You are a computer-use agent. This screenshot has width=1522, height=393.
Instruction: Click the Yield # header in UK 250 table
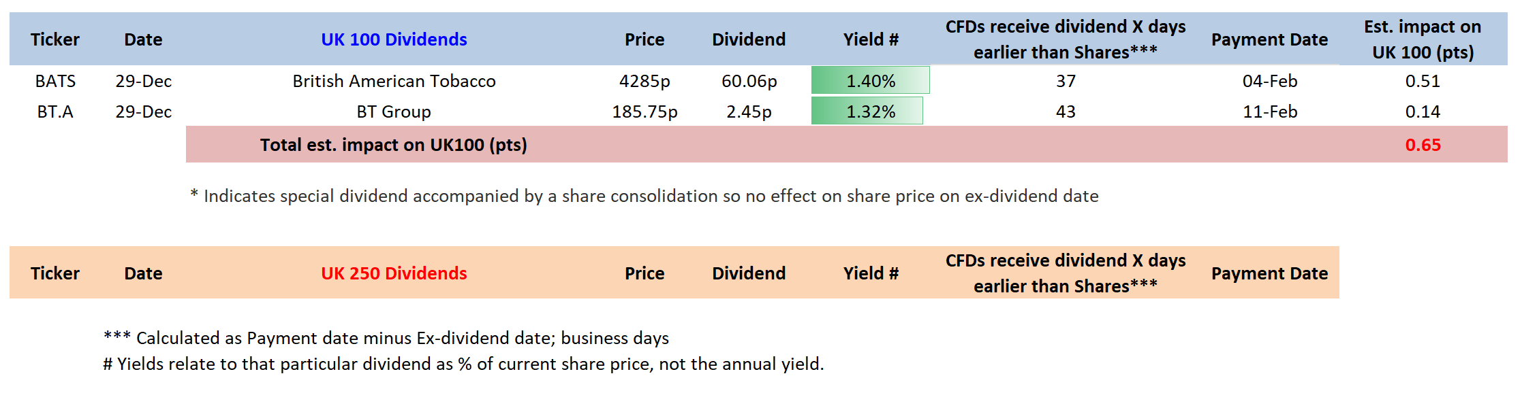(871, 273)
